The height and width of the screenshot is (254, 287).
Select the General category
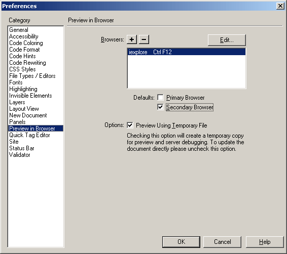[19, 30]
